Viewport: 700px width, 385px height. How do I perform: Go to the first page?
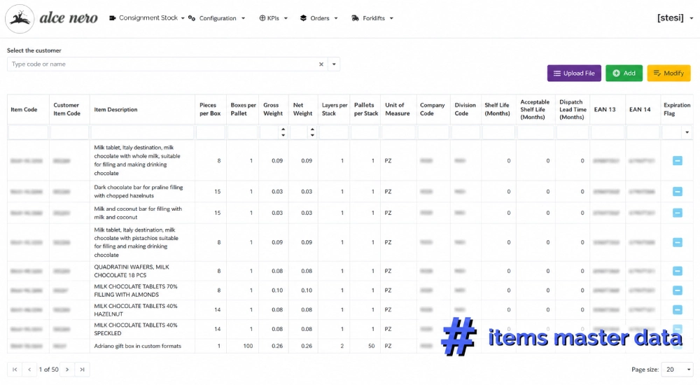(15, 370)
